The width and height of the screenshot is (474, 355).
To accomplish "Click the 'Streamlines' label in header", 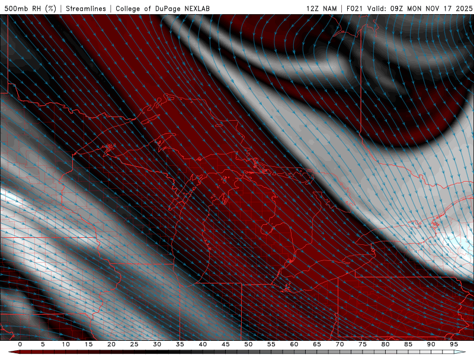I will tap(86, 8).
